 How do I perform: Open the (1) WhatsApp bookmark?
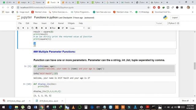coord(142,12)
